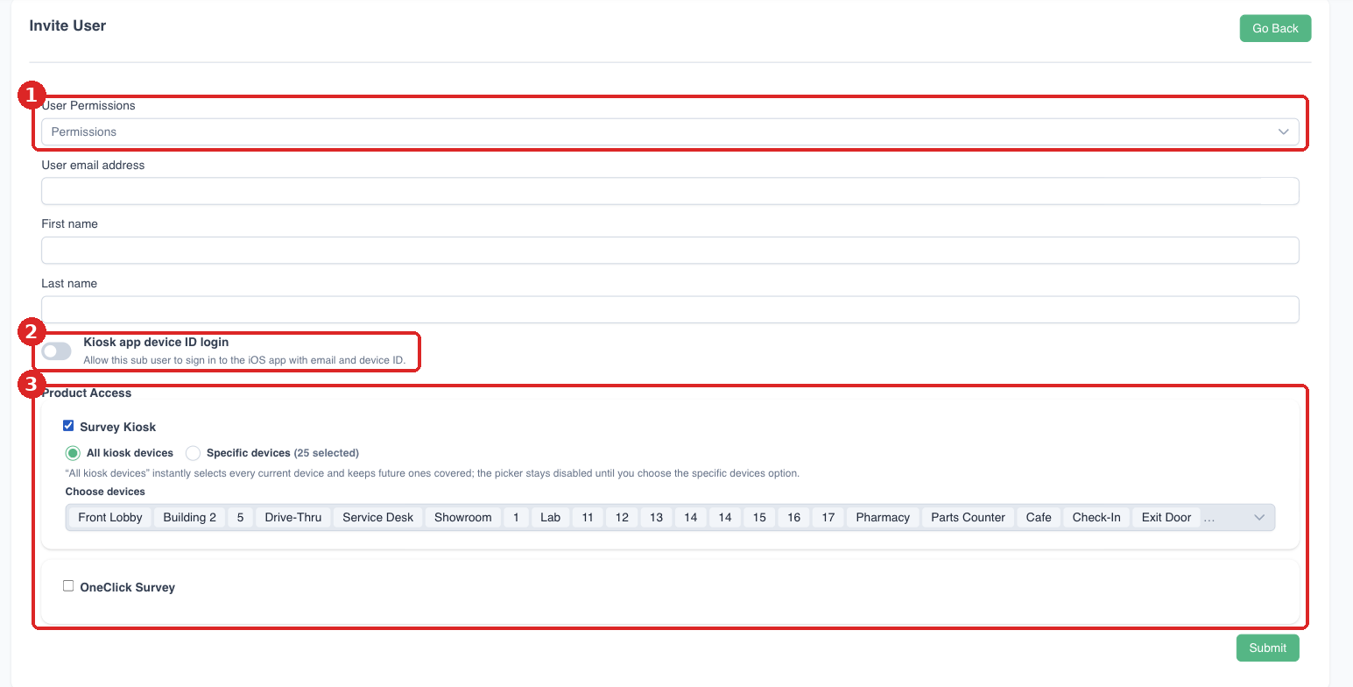
Task: Select the Check-In device chip
Action: tap(1096, 518)
